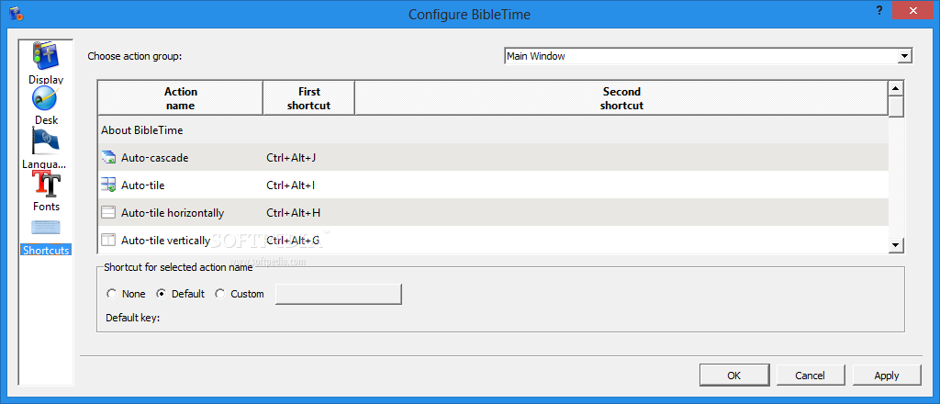Open the Fonts settings page icon
940x404 pixels.
(46, 185)
